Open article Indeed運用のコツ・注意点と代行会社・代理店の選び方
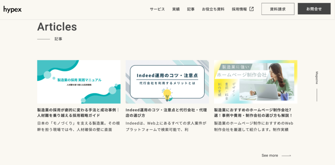The height and width of the screenshot is (165, 335). coord(166,113)
